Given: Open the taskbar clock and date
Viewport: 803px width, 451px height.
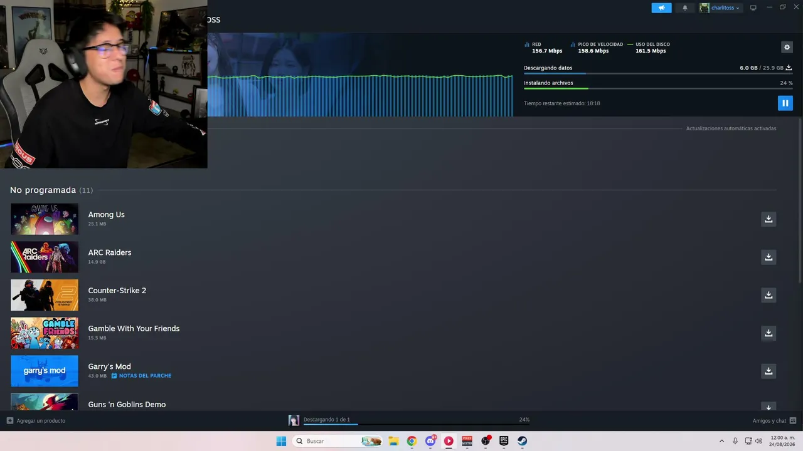Looking at the screenshot, I should [782, 441].
